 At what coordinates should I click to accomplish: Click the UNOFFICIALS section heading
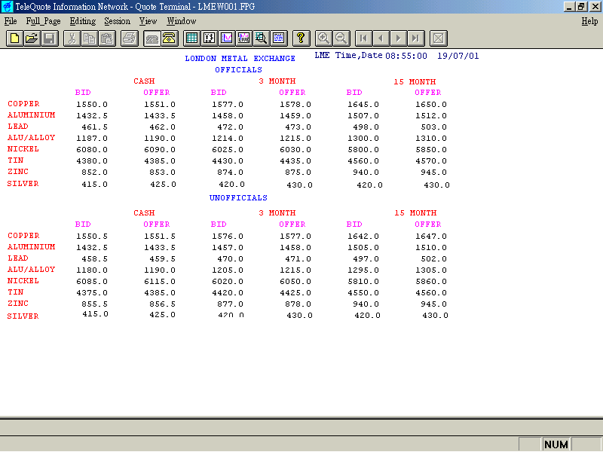coord(238,197)
